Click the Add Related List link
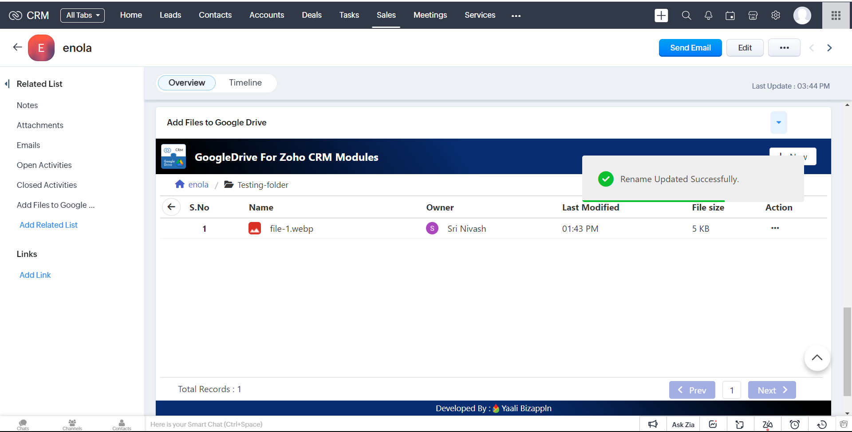 48,225
